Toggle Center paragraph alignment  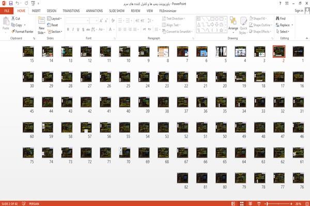click(125, 29)
